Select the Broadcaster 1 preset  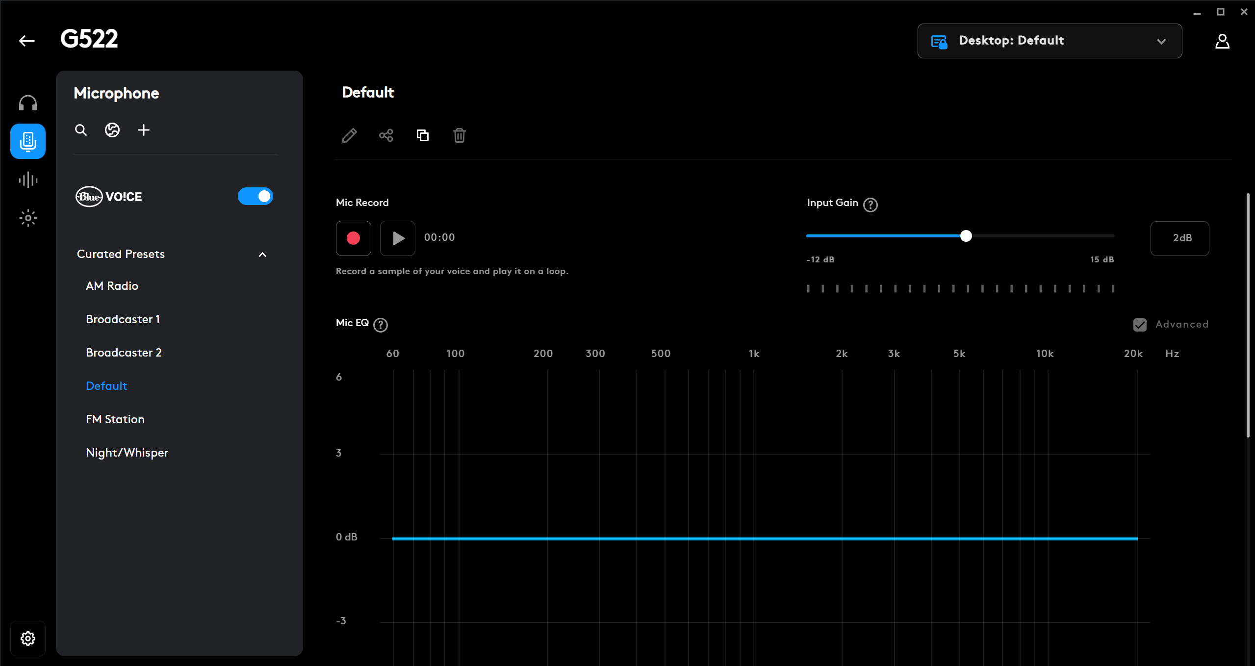[123, 319]
